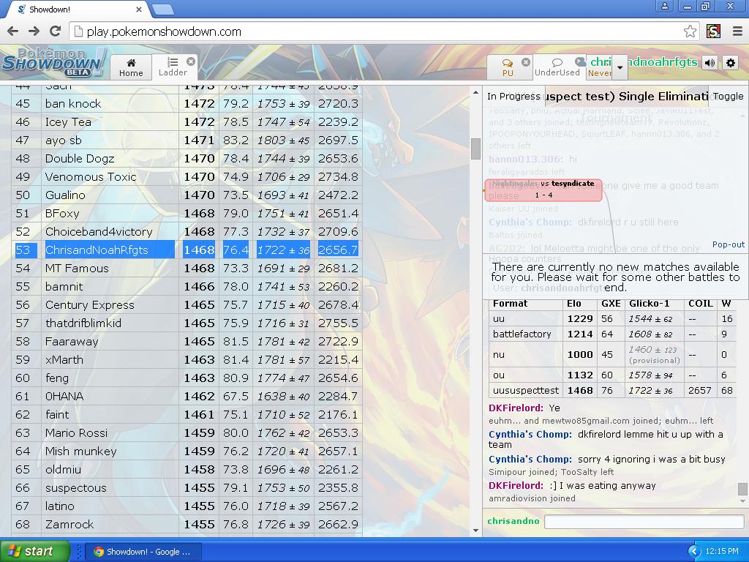
Task: Click hannn013.306 username in chat
Action: pos(525,159)
